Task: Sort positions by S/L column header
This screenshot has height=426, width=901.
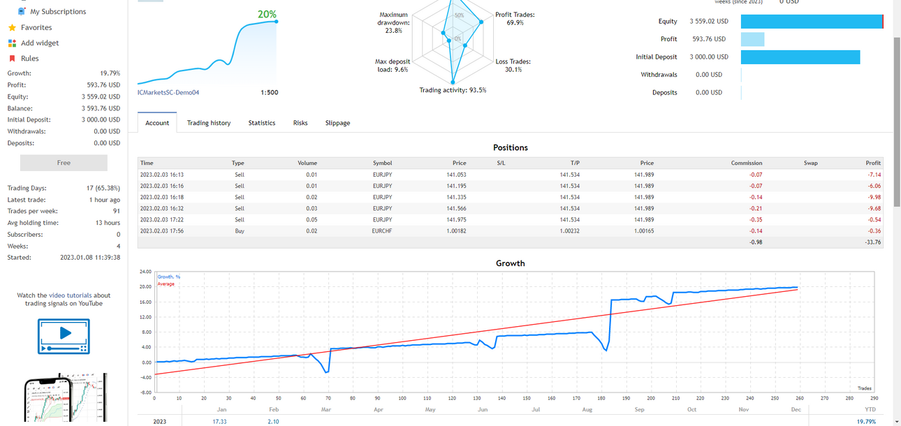Action: coord(501,163)
